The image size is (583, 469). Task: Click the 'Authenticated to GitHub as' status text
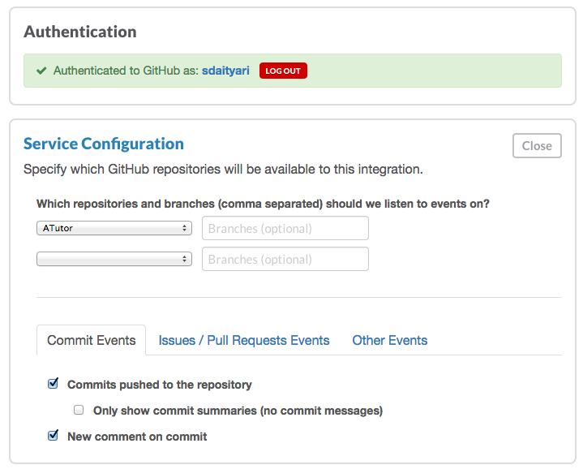click(x=126, y=71)
